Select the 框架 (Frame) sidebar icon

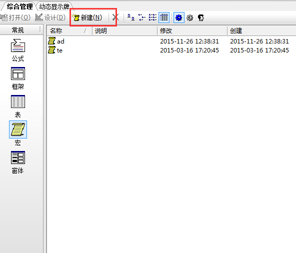17,78
